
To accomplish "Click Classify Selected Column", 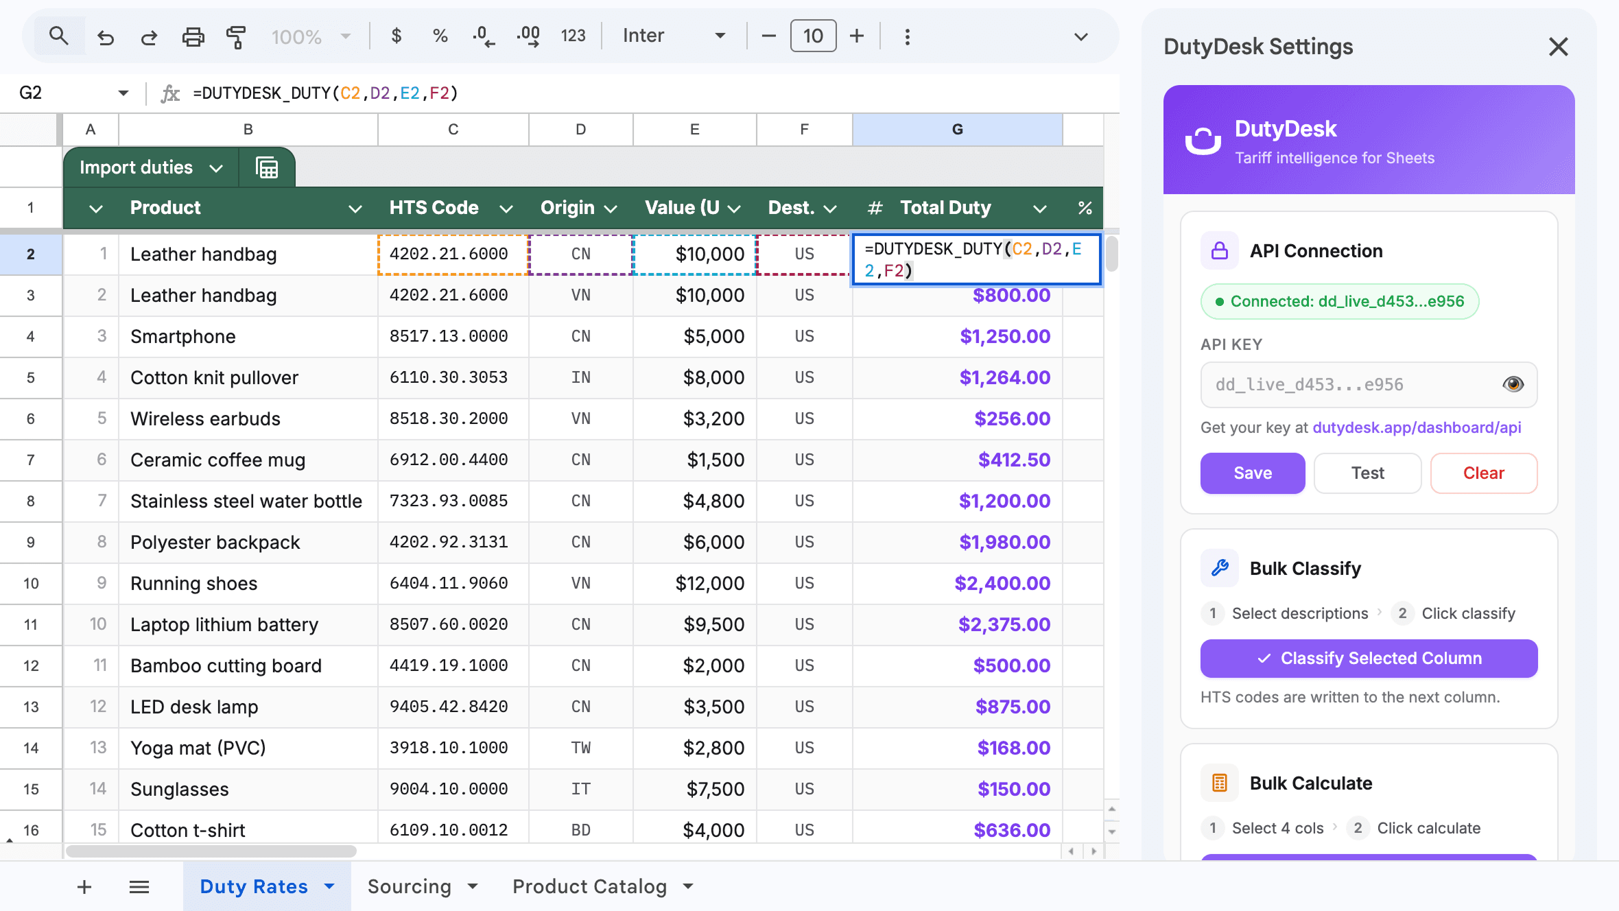I will pos(1368,658).
